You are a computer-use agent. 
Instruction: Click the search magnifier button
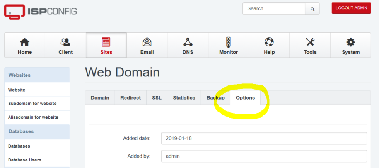tap(312, 8)
